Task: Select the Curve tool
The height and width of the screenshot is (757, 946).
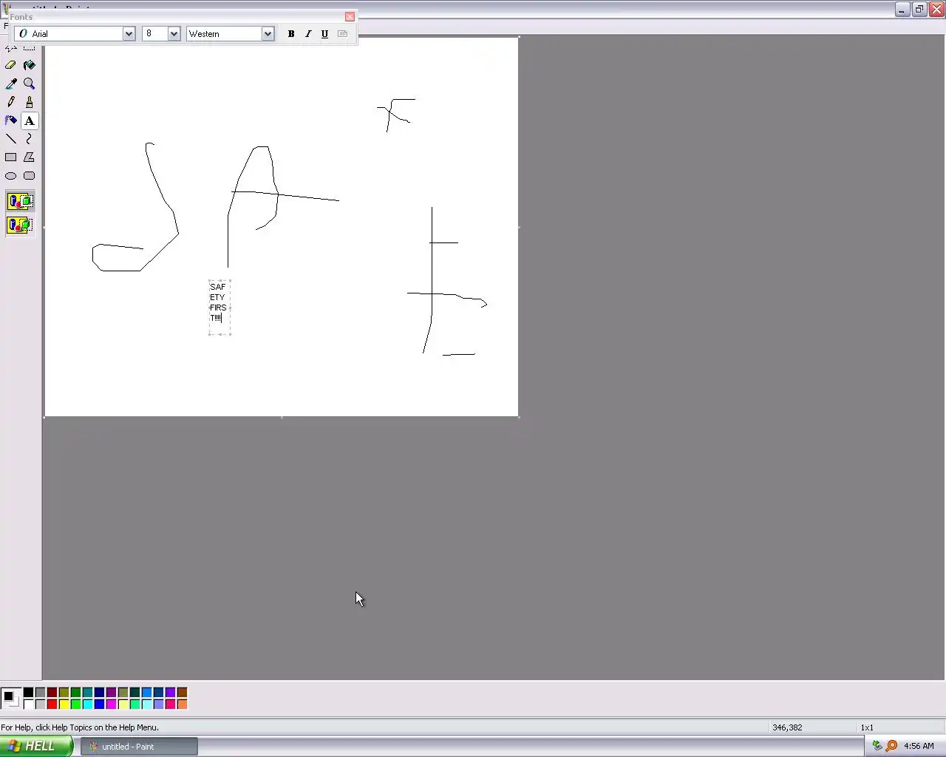Action: tap(30, 139)
